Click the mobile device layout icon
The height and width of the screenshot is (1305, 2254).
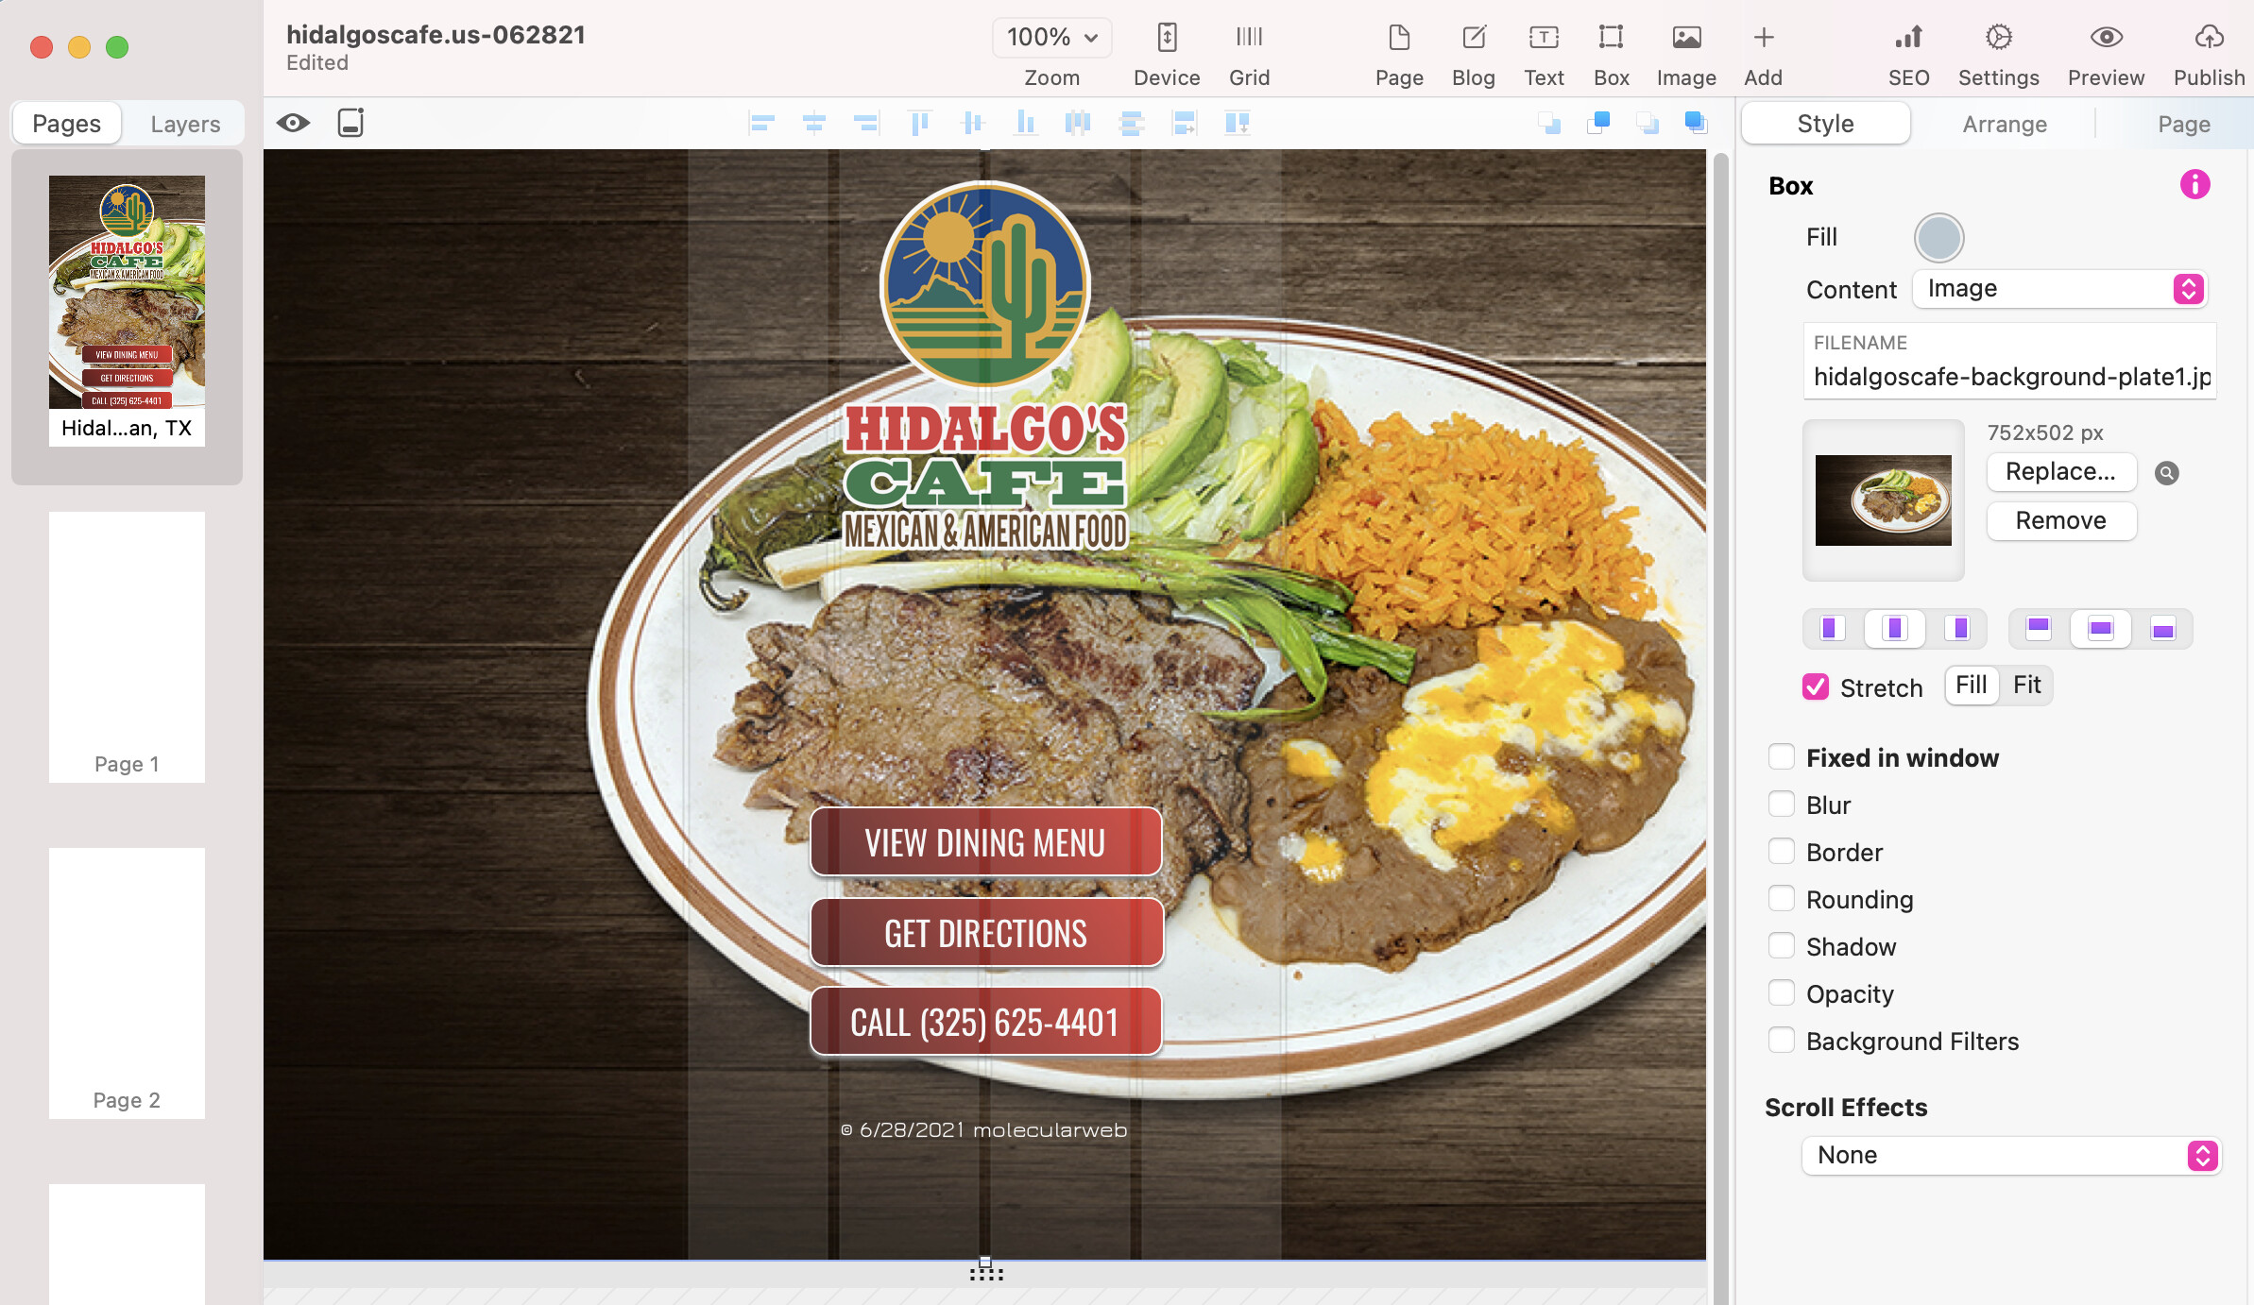[350, 123]
